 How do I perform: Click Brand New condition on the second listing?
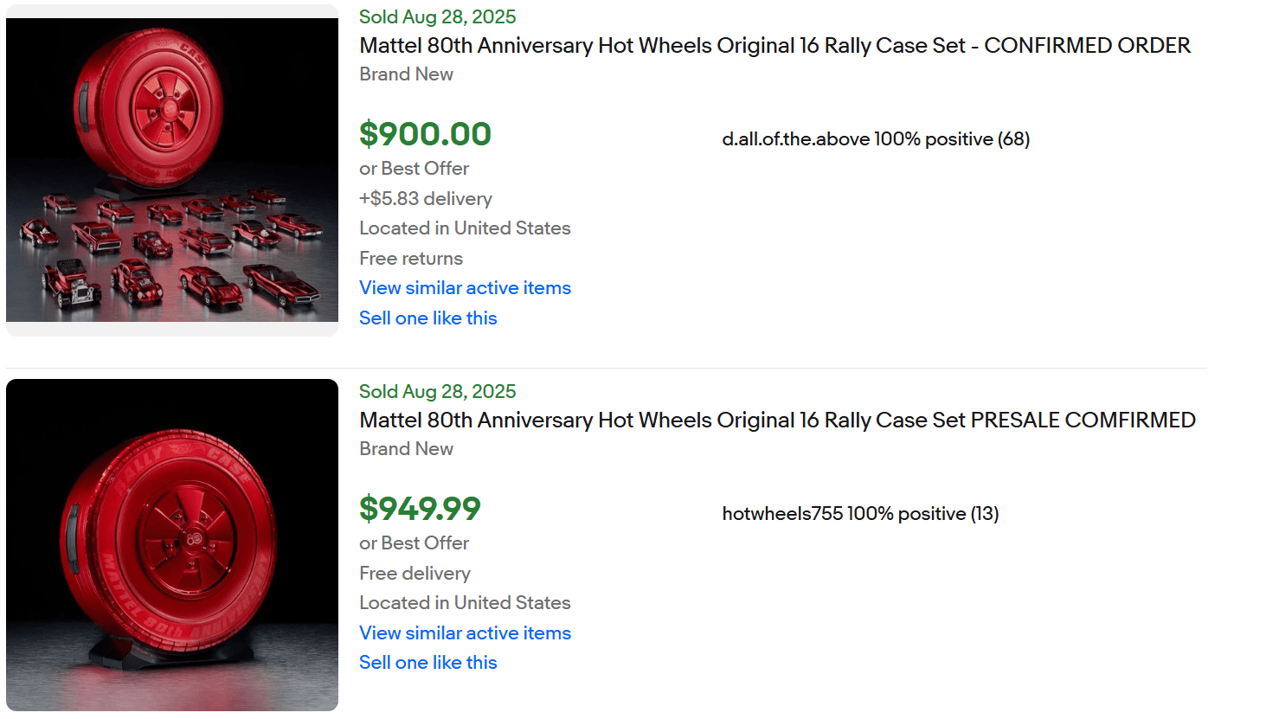click(x=406, y=449)
